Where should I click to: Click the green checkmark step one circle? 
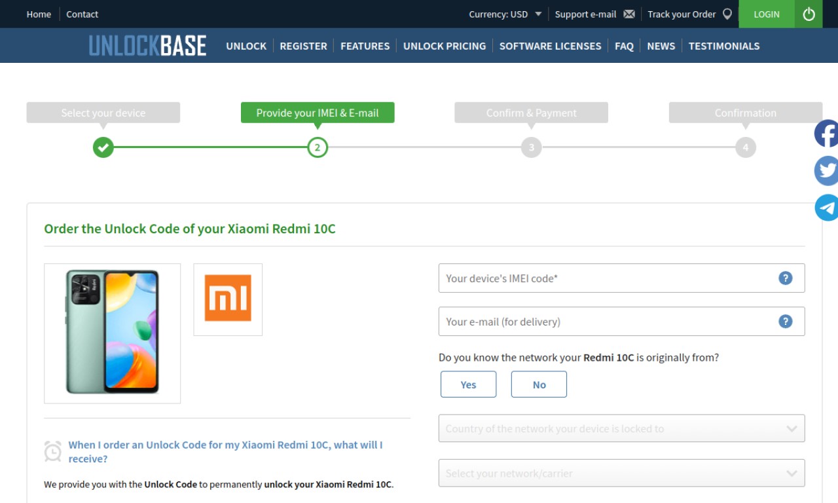[103, 147]
